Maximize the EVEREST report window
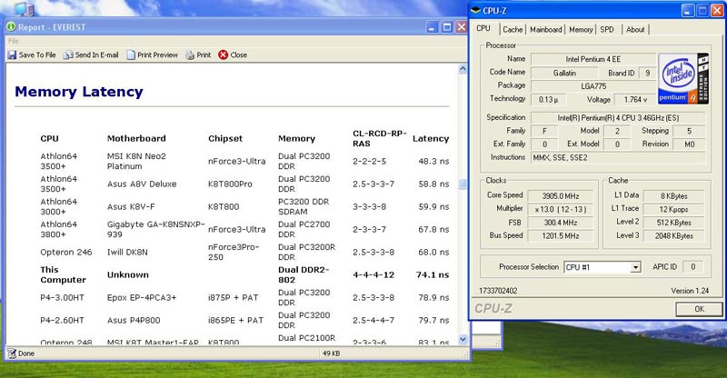This screenshot has height=378, width=727. (447, 27)
